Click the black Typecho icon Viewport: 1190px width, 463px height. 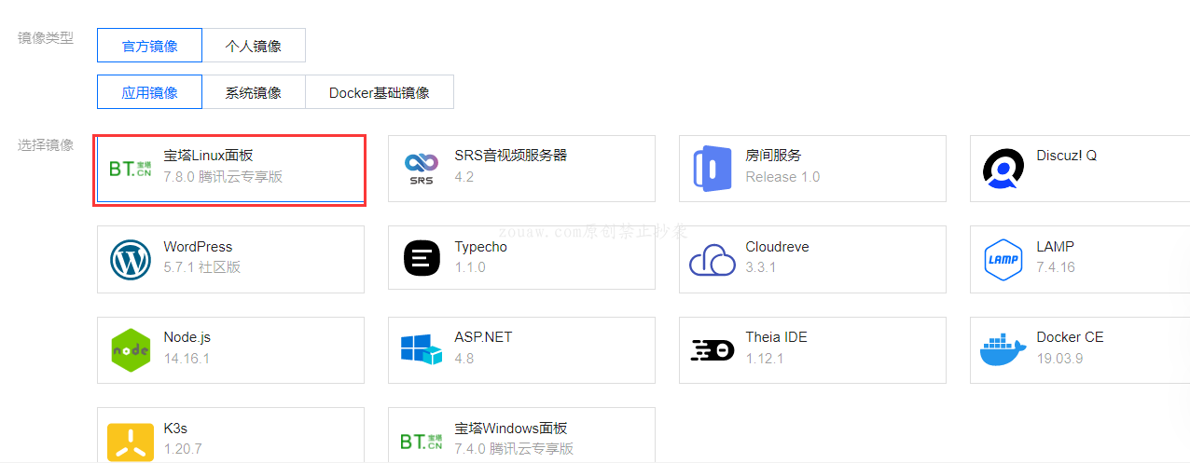click(421, 259)
